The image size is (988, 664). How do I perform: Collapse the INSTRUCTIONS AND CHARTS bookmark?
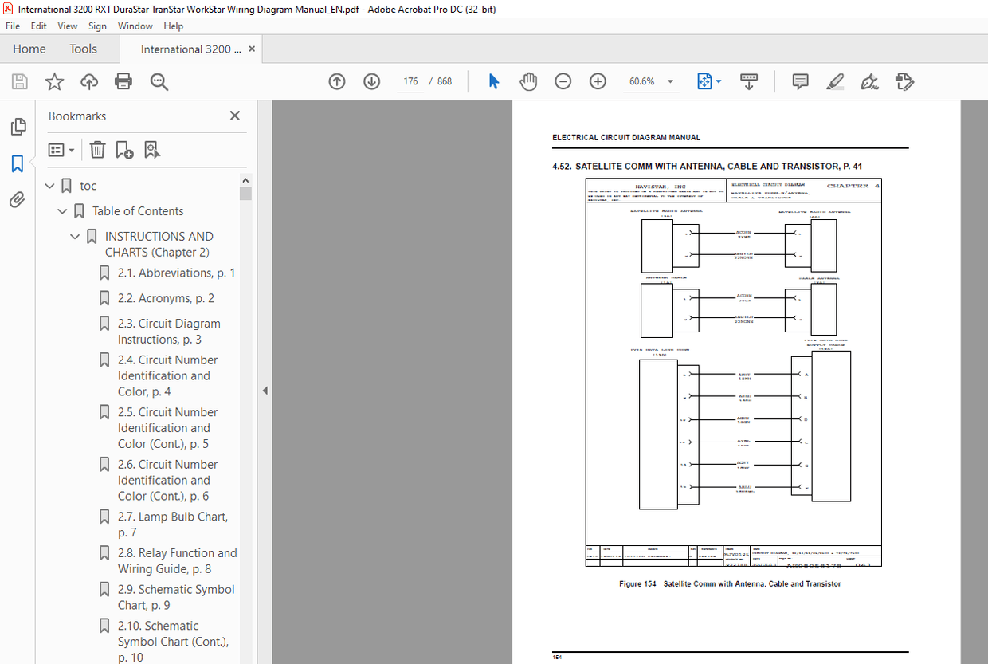[x=76, y=237]
